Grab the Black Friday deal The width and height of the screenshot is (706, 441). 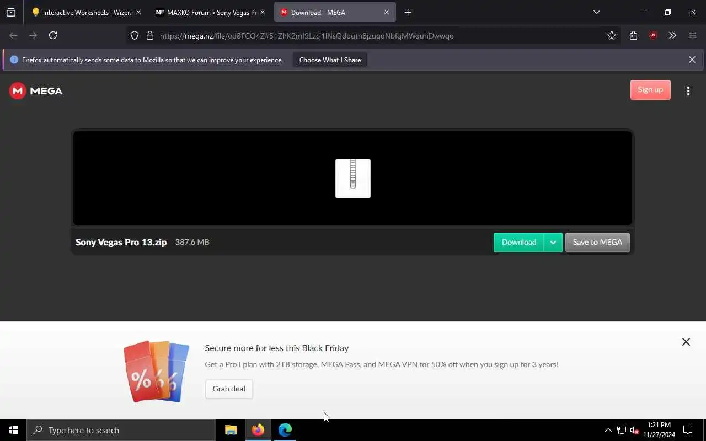[x=229, y=389]
